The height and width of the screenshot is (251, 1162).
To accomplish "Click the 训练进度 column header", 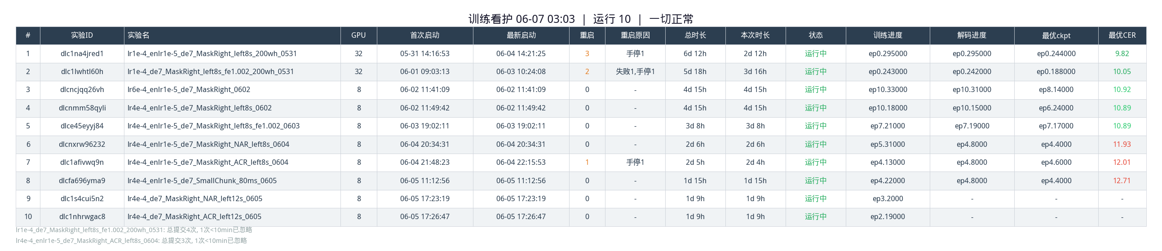I will click(887, 35).
